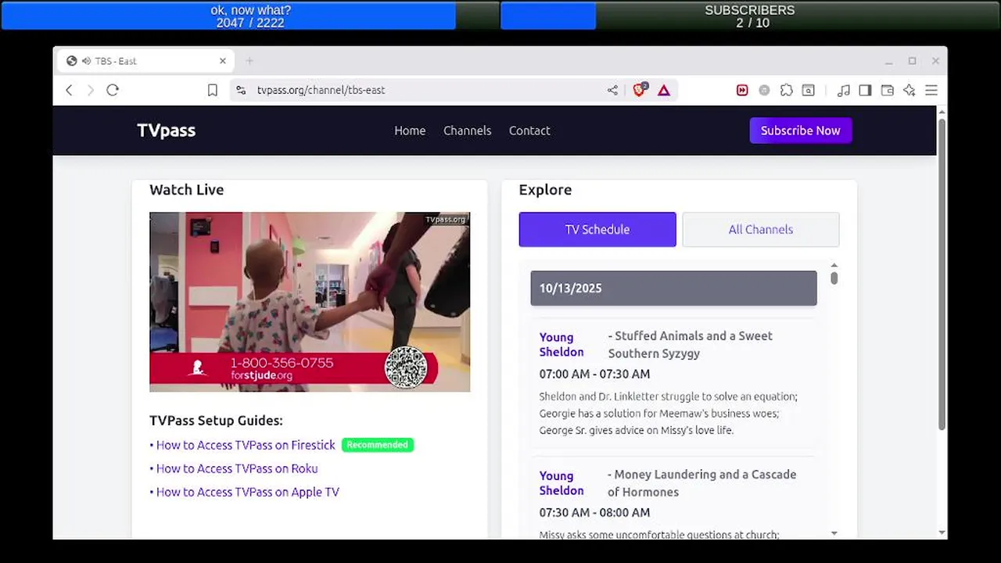Open the Leo AI sparkle icon
Viewport: 1001px width, 563px height.
coord(909,90)
